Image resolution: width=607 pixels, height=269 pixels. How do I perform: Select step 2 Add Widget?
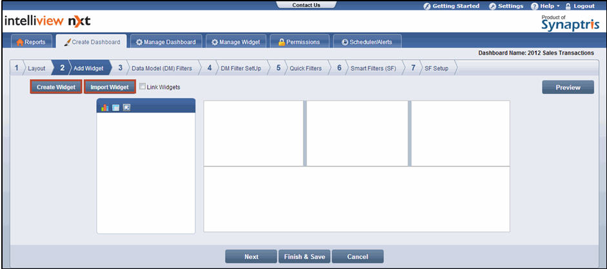[82, 68]
